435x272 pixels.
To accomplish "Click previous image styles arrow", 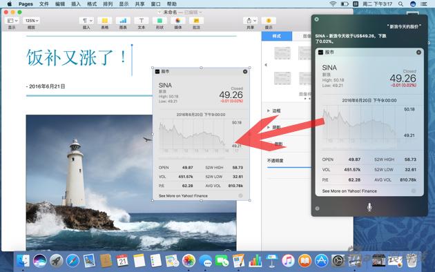I will click(x=266, y=65).
